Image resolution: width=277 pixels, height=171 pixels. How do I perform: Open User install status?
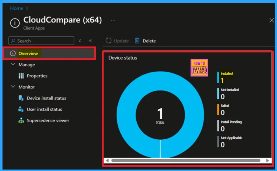(x=44, y=109)
